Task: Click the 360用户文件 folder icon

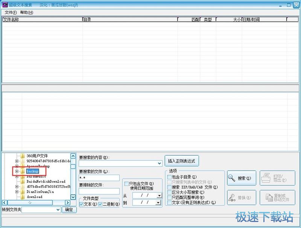Action: click(23, 156)
